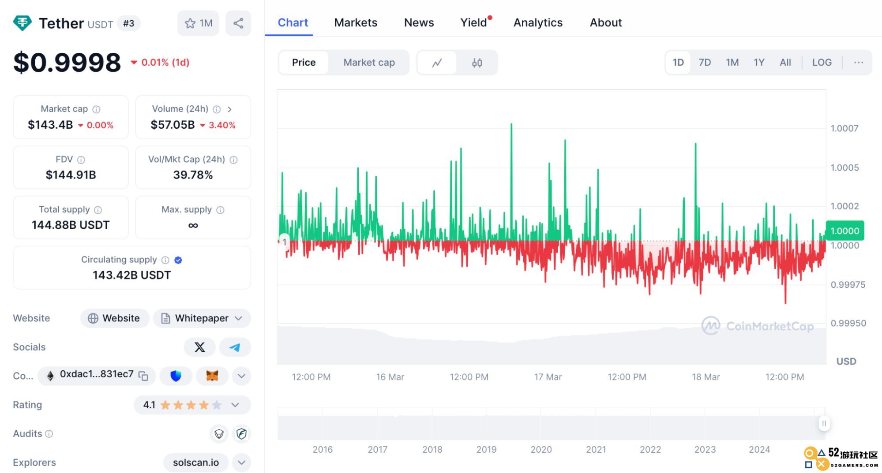Click the #3 rank badge
The image size is (882, 473).
click(x=129, y=23)
